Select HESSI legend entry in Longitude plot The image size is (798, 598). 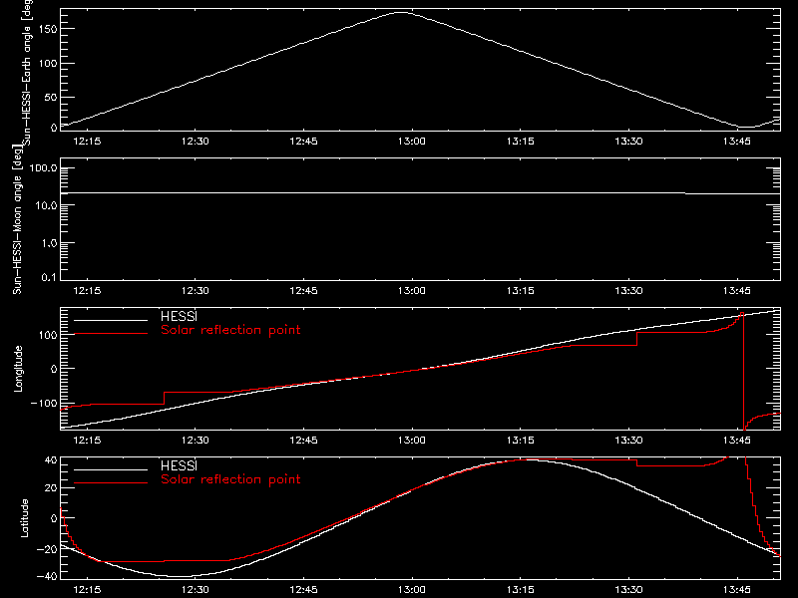[x=179, y=316]
